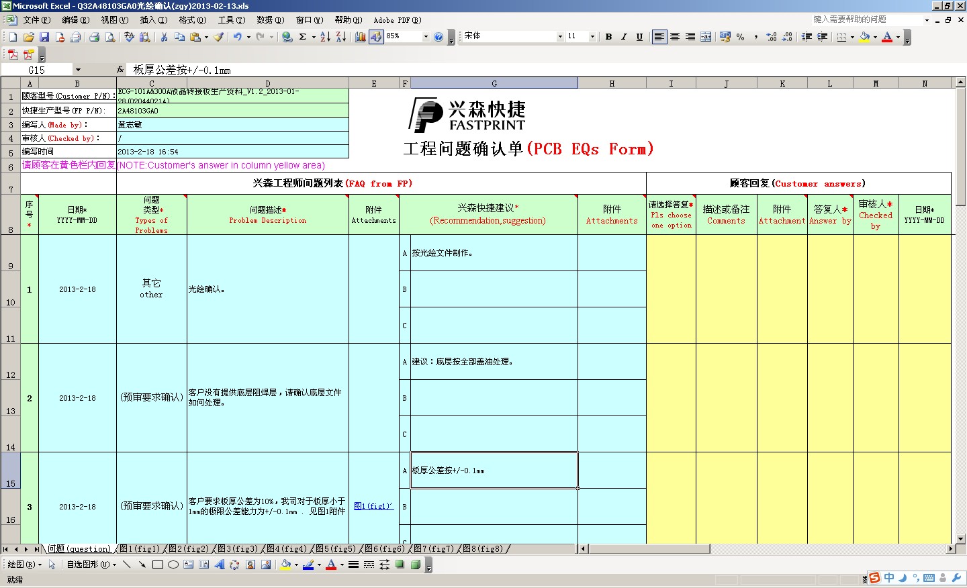The image size is (967, 588).
Task: Click the Decrease Indent icon
Action: pos(807,37)
